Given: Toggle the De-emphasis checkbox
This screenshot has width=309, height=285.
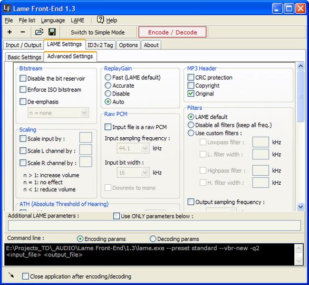Looking at the screenshot, I should [x=23, y=101].
